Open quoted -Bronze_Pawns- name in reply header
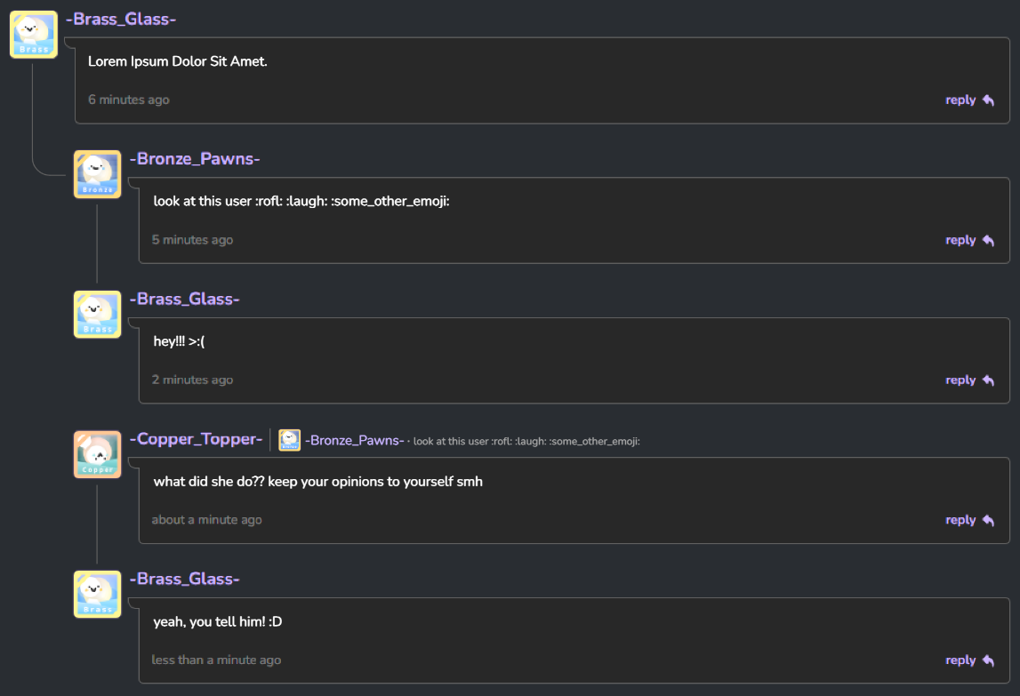The image size is (1020, 696). point(355,440)
